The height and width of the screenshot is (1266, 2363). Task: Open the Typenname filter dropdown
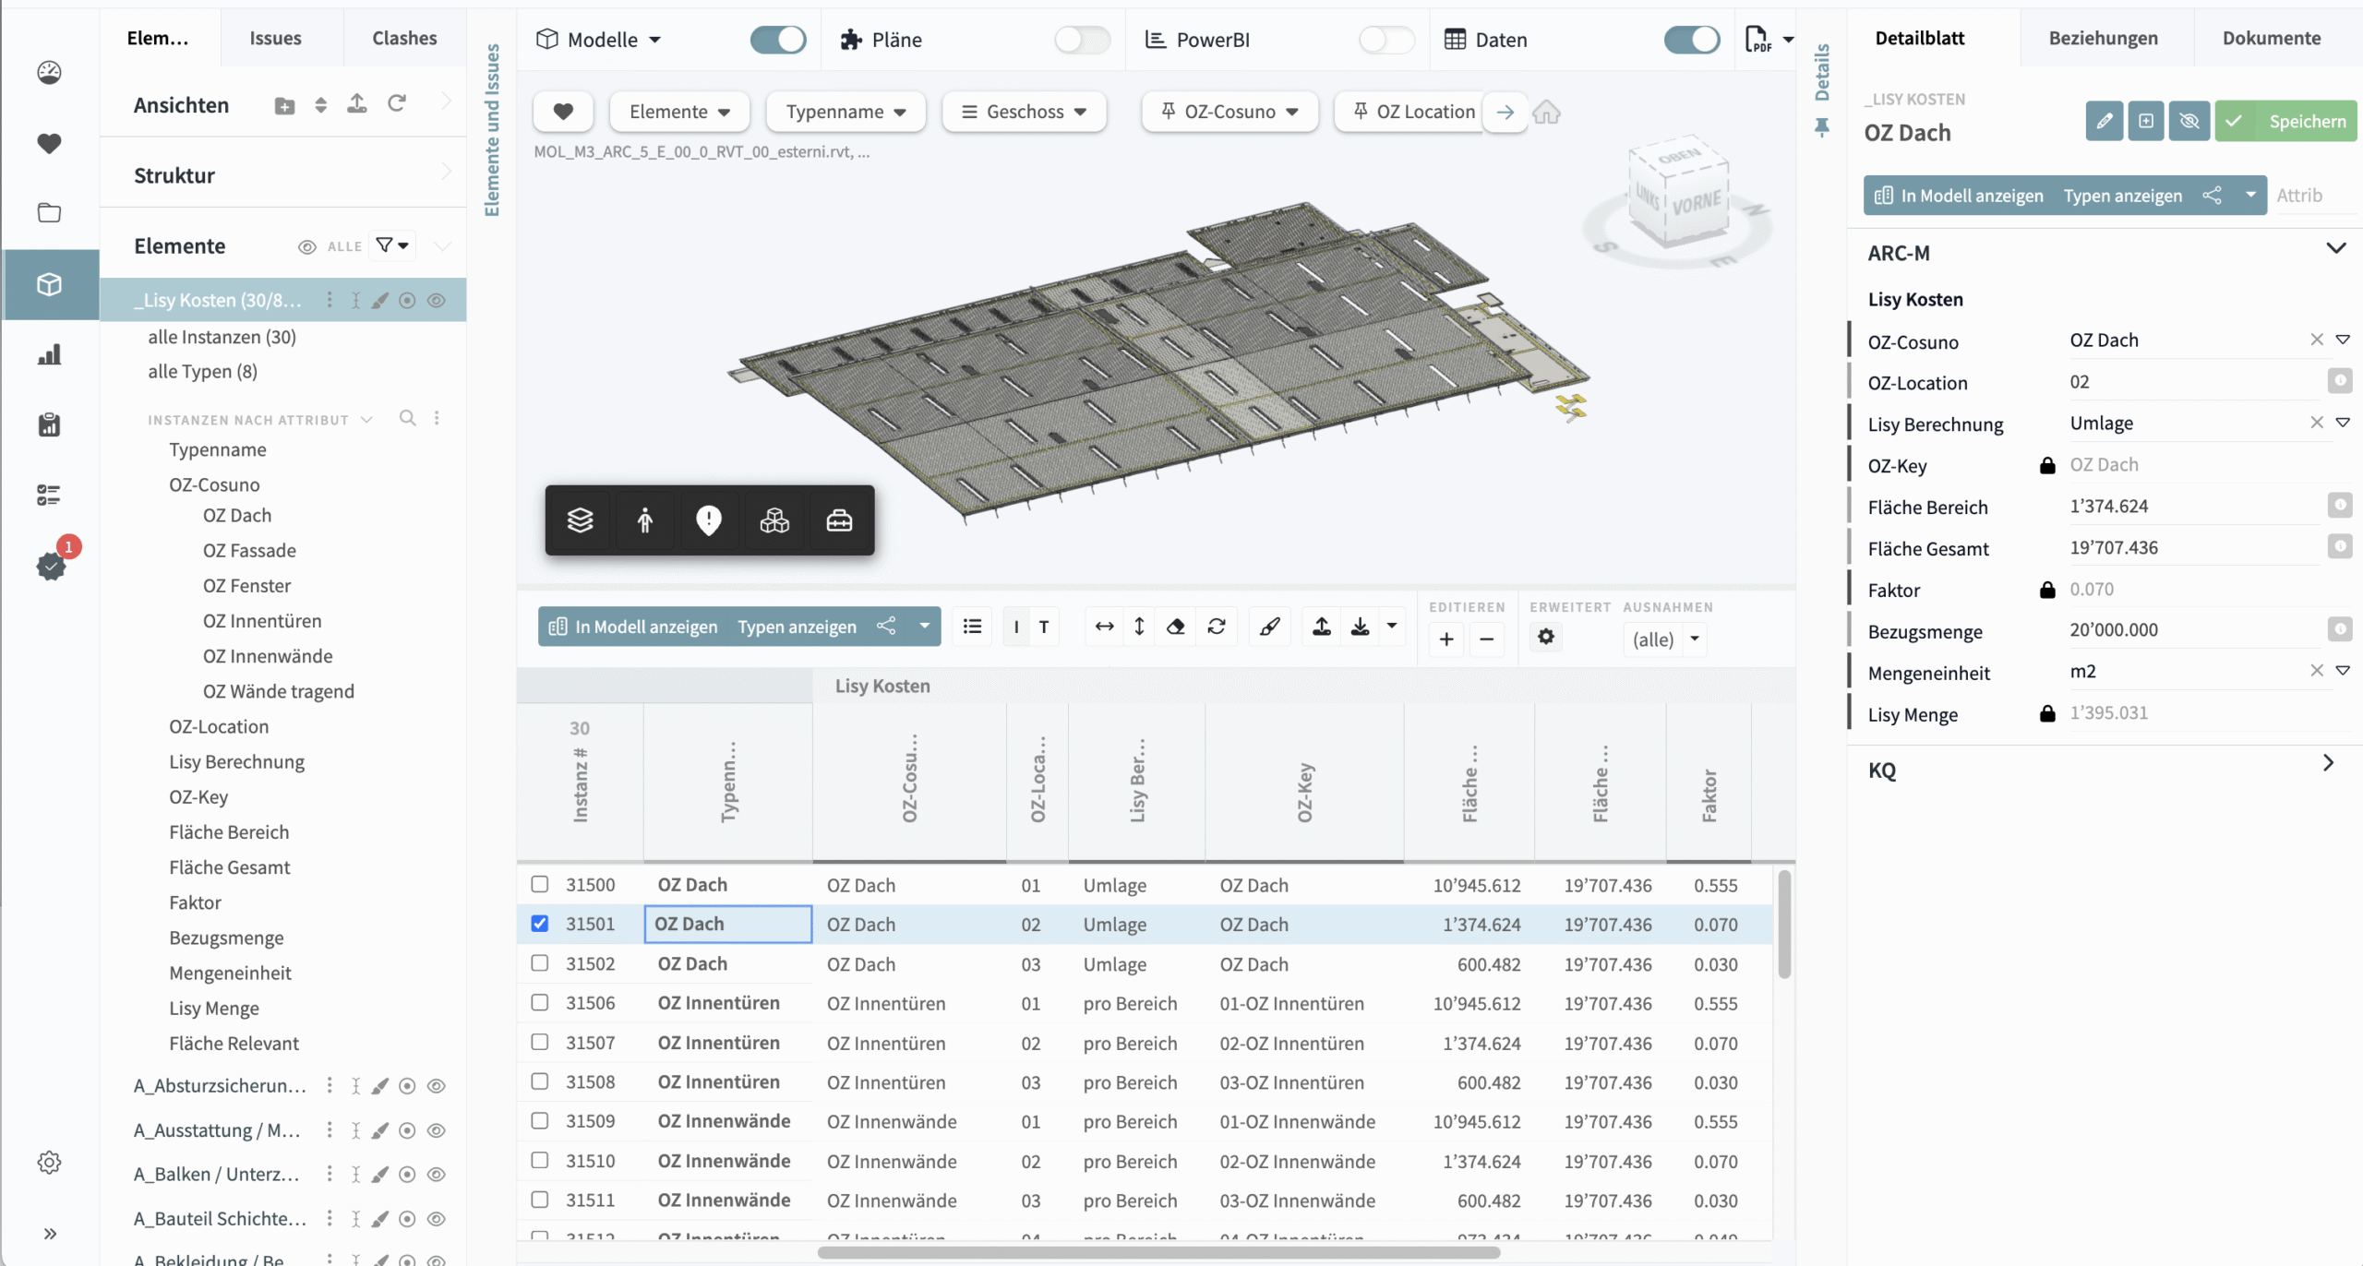point(845,112)
